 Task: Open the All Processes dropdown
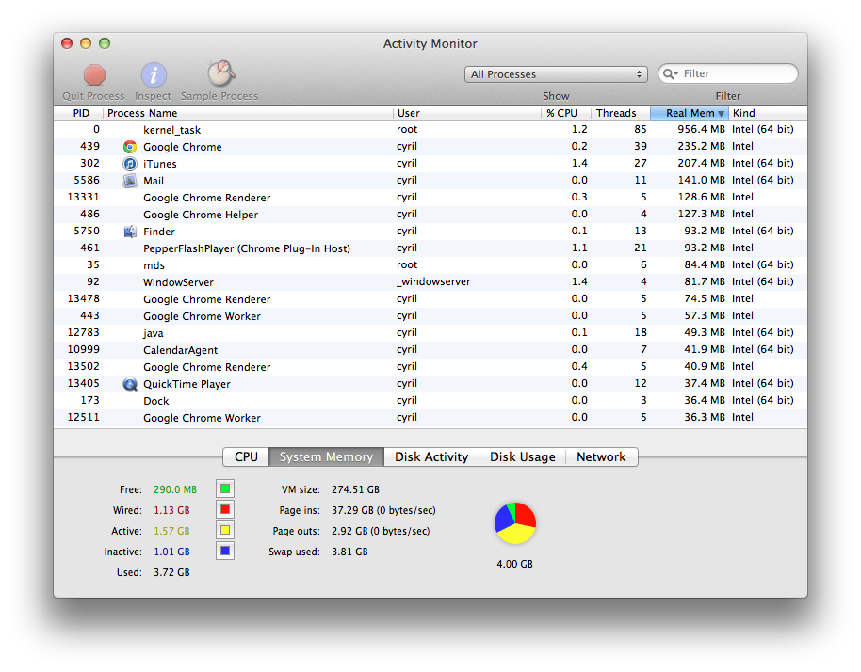click(556, 74)
